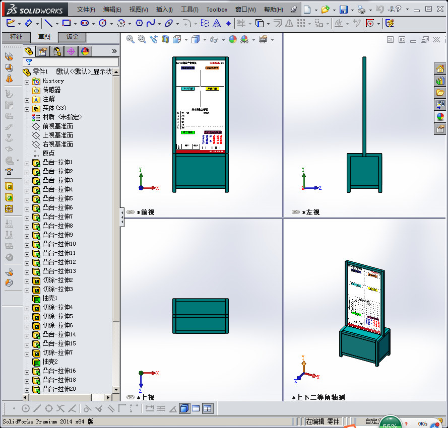
Task: Select the Polygon sketch tool
Action: click(x=139, y=23)
